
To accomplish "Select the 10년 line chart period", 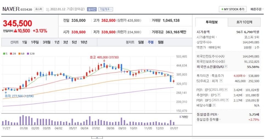I will pyautogui.click(x=84, y=42).
